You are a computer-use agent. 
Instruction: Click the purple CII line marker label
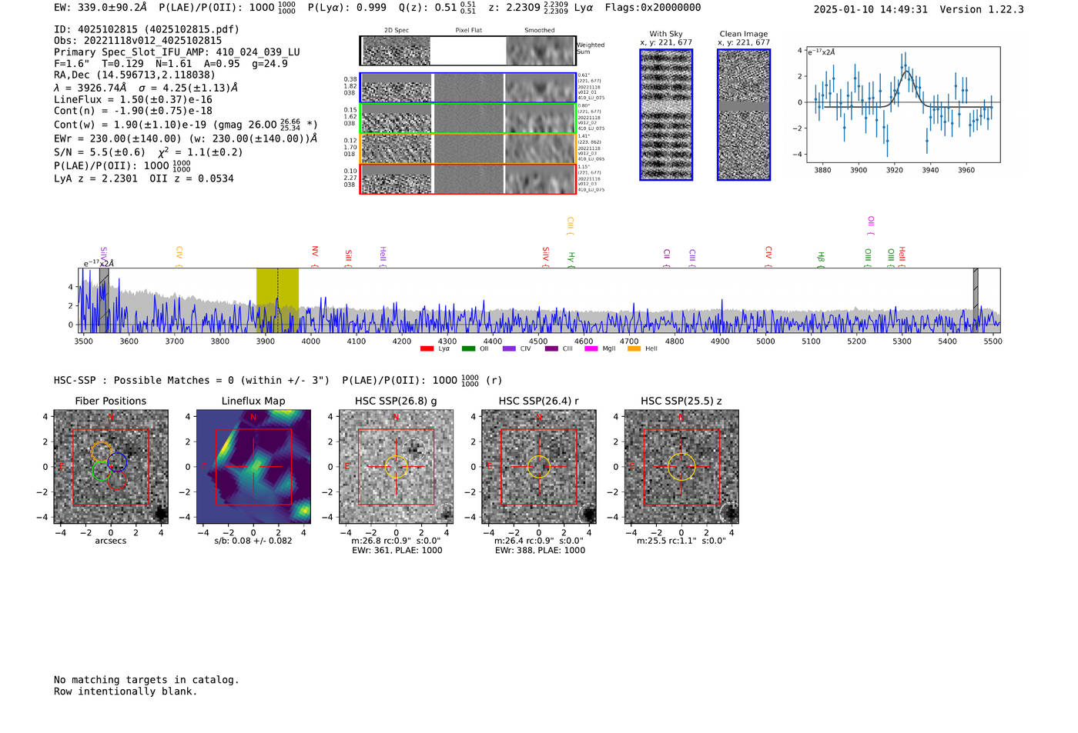point(667,258)
